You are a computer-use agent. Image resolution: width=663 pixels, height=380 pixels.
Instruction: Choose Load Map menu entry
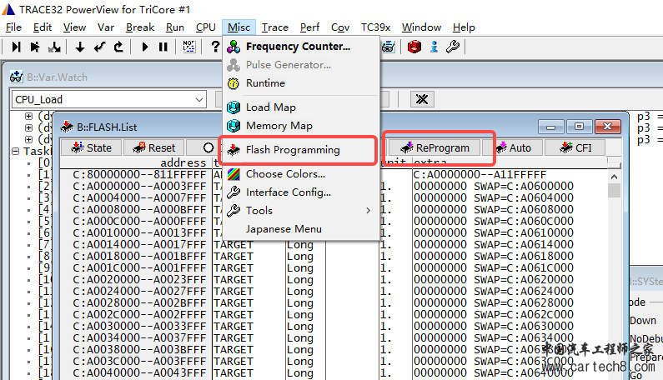(270, 107)
